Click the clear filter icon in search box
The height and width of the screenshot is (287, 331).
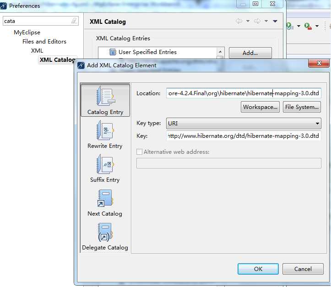(x=74, y=21)
